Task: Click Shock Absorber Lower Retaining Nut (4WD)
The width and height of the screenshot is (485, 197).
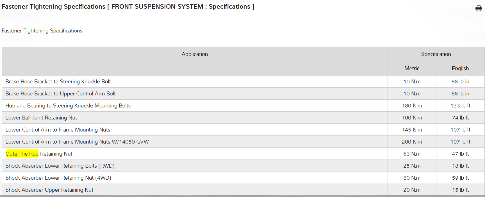Action: pyautogui.click(x=58, y=178)
